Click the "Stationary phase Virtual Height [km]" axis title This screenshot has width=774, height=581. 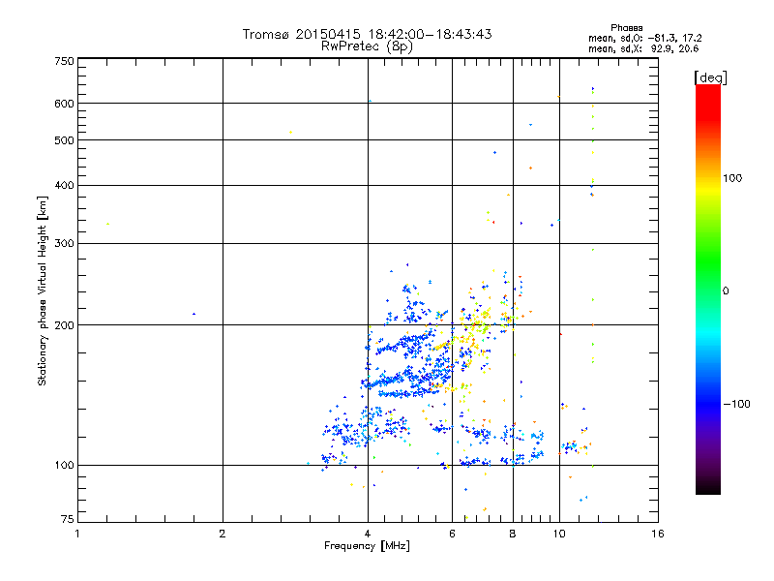coord(43,290)
